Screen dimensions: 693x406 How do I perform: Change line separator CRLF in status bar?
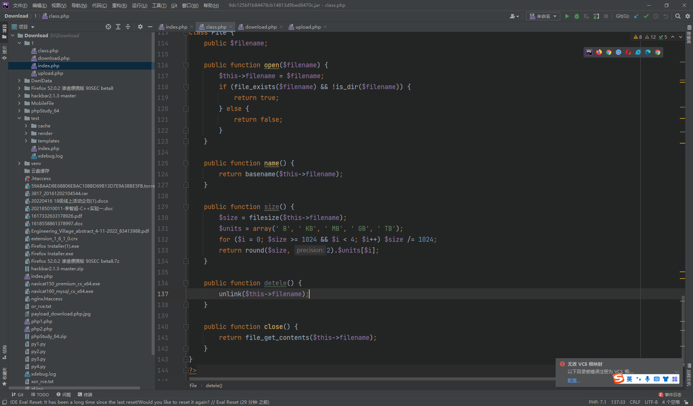(x=635, y=402)
